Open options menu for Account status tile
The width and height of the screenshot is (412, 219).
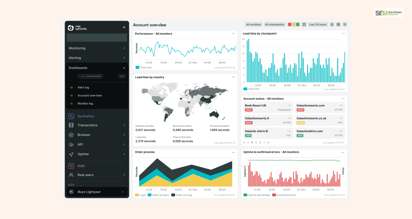pos(343,99)
